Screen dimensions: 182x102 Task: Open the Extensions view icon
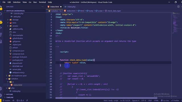[1, 35]
